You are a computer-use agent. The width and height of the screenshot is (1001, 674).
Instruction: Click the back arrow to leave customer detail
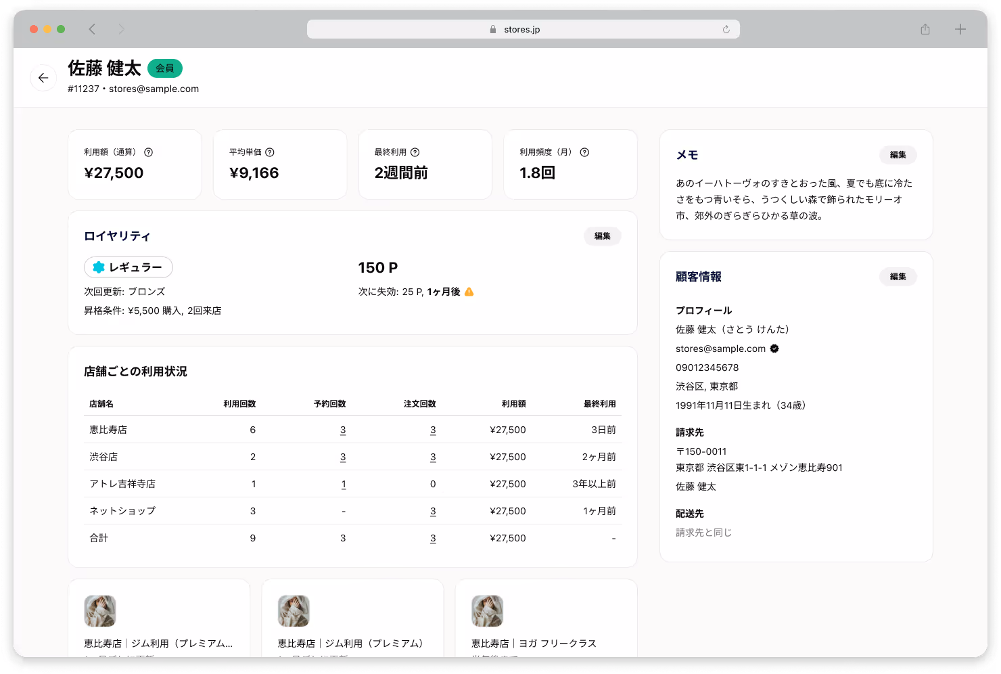coord(43,78)
